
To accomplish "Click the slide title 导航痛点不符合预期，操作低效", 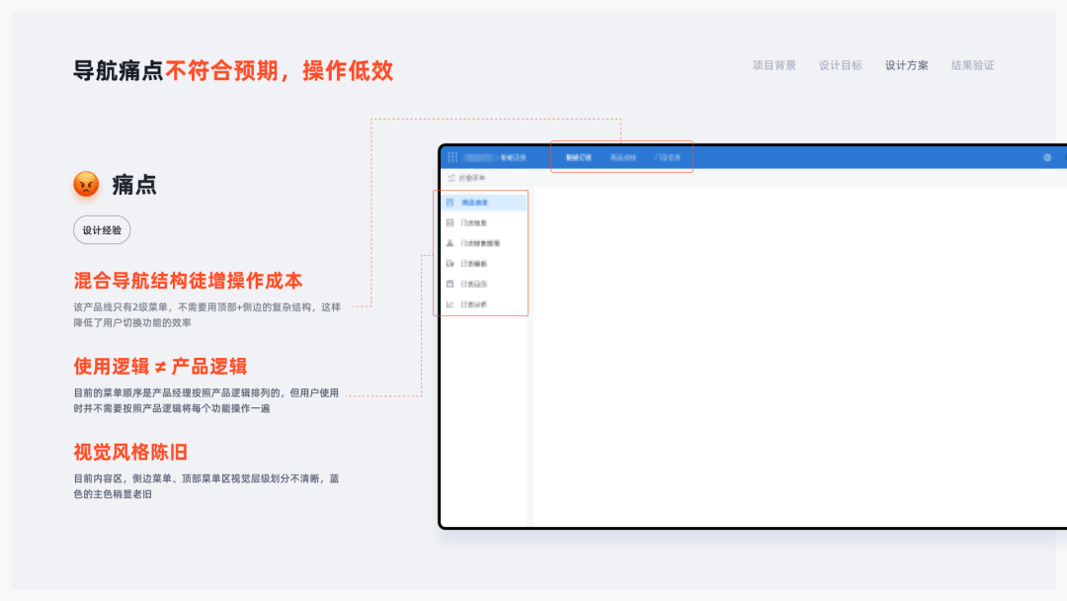I will 233,71.
